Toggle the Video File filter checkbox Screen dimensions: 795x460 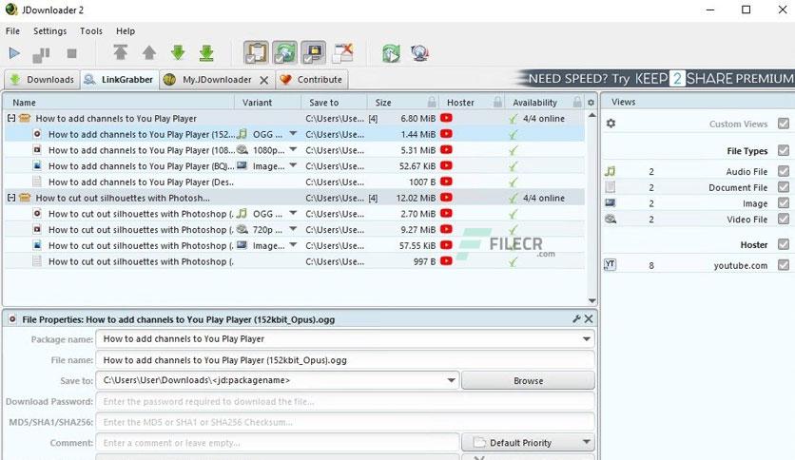point(783,220)
